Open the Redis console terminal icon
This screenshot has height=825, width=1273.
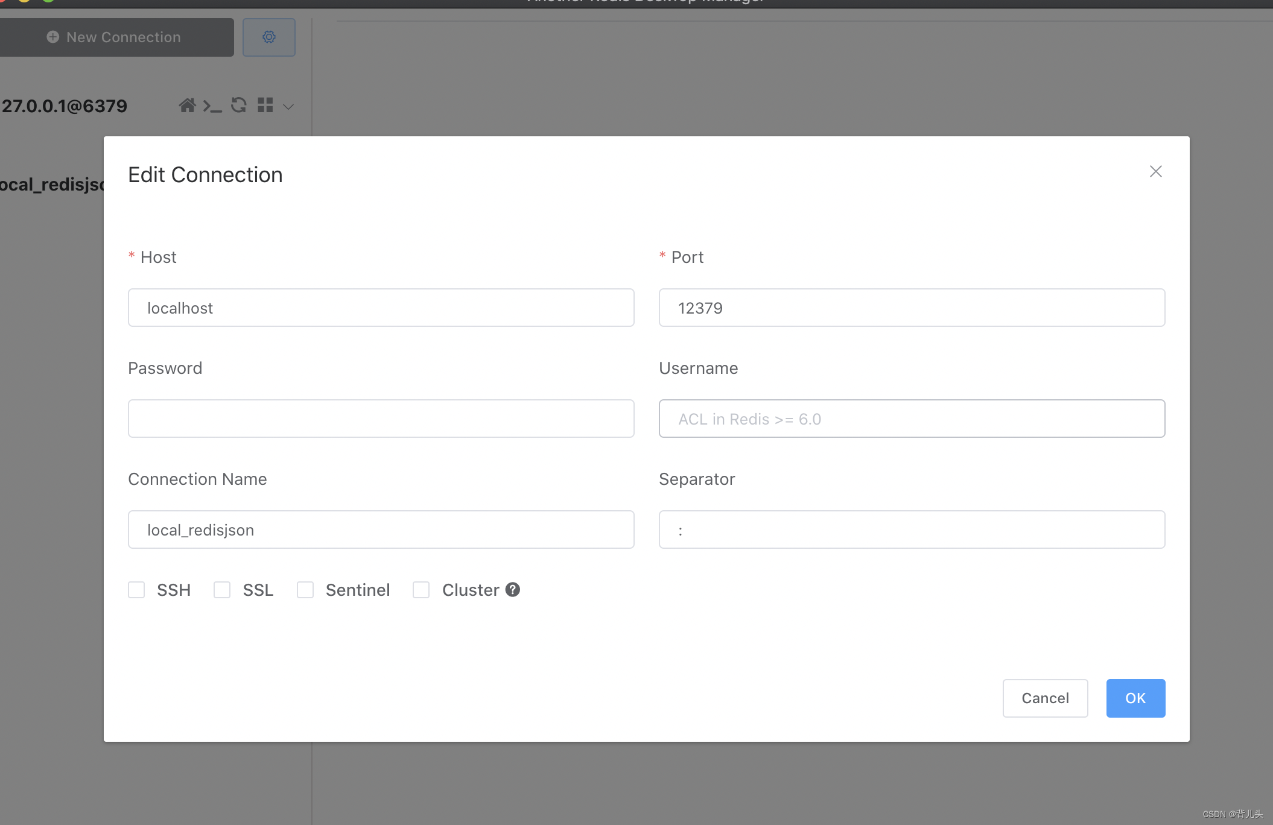tap(212, 106)
